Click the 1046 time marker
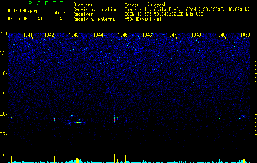257x163 pixels. pos(147,35)
